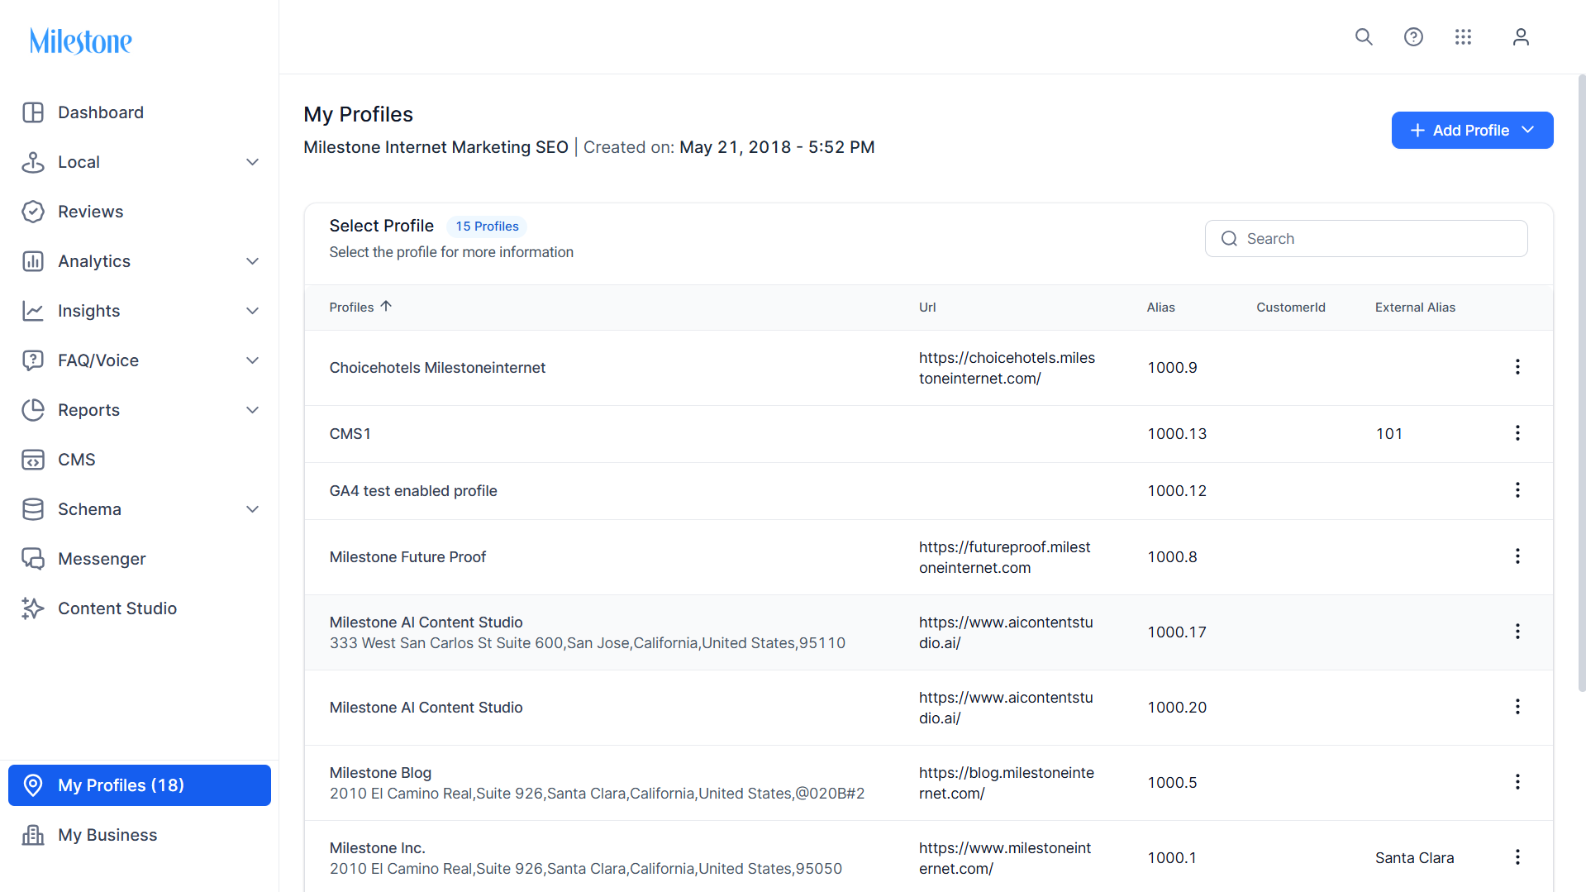Viewport: 1586px width, 892px height.
Task: Click the My Business building icon
Action: (x=33, y=835)
